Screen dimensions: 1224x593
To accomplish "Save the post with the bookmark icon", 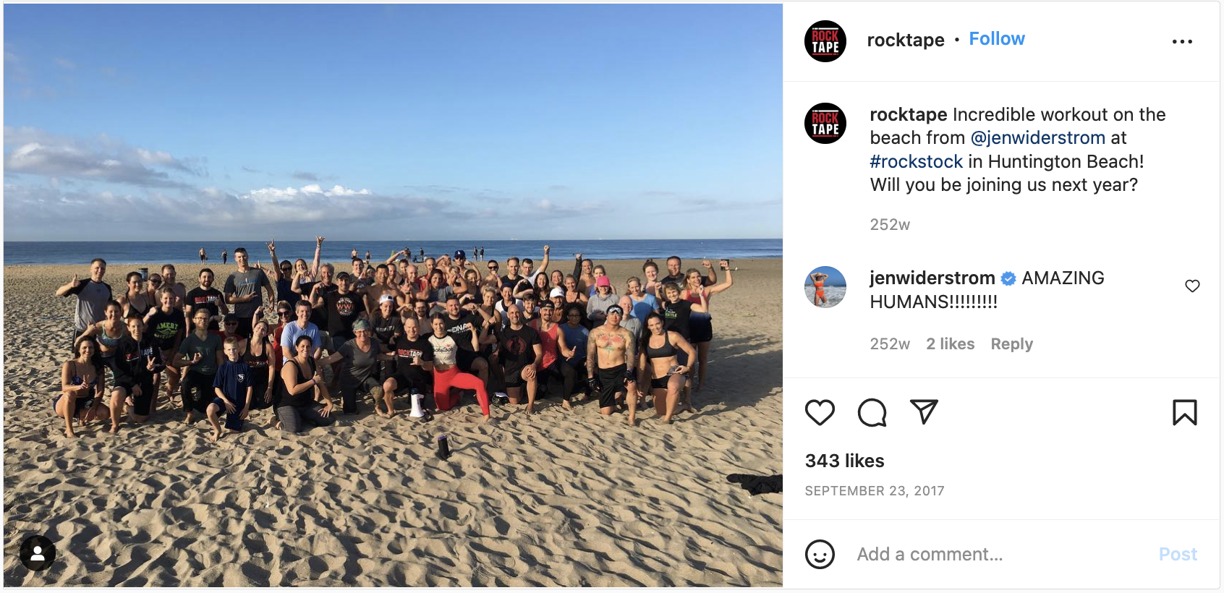I will pos(1184,412).
